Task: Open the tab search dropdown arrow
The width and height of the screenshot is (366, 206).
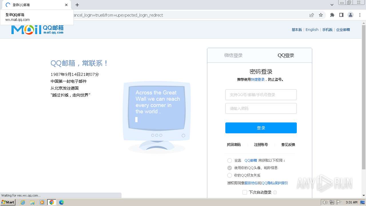Action: click(332, 5)
